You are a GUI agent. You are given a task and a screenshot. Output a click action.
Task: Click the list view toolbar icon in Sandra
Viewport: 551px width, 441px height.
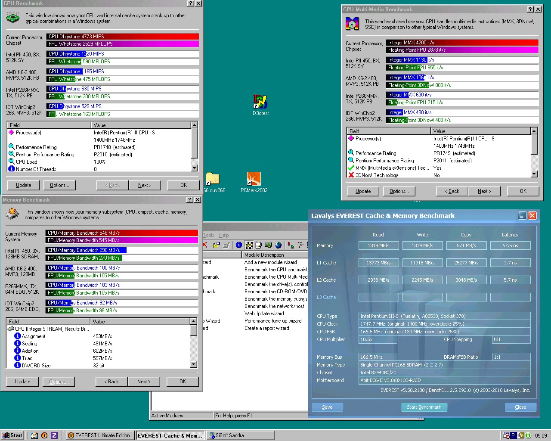click(301, 245)
